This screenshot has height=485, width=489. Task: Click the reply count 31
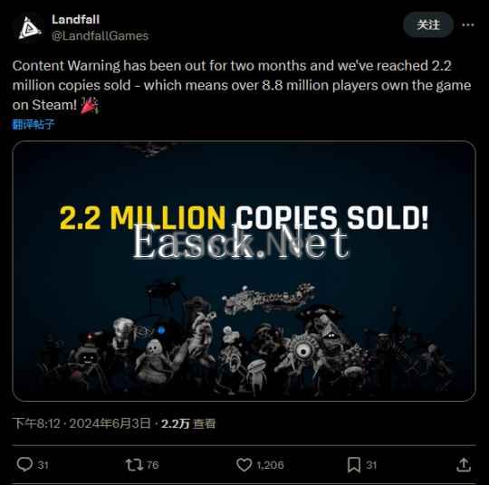(x=43, y=465)
